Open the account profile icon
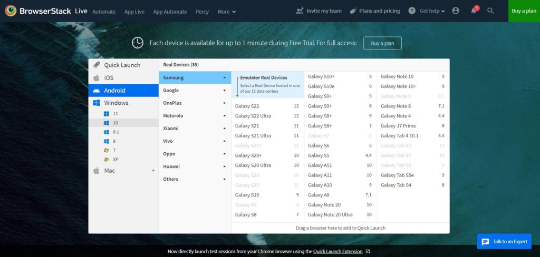 [456, 11]
